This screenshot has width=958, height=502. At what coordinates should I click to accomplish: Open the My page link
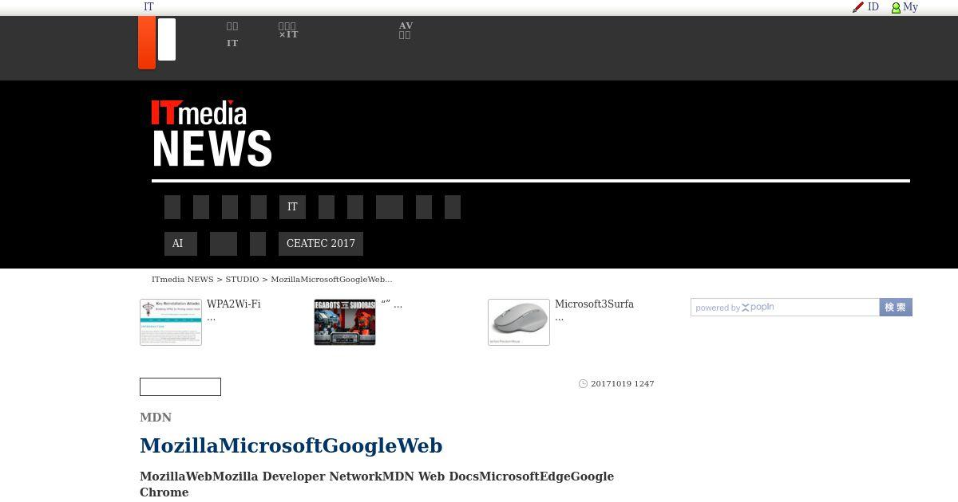tap(910, 7)
